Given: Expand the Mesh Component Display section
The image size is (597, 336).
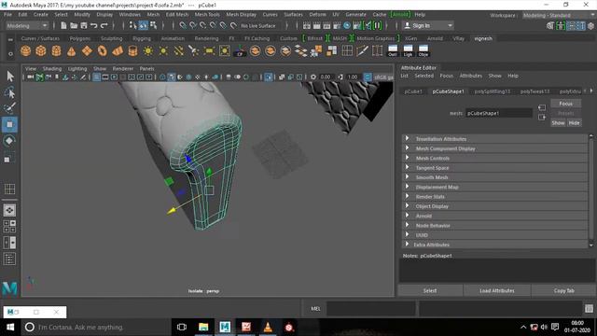Looking at the screenshot, I should [x=495, y=148].
